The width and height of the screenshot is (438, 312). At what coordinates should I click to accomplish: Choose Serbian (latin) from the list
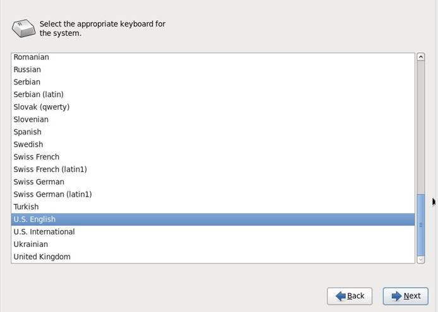38,95
